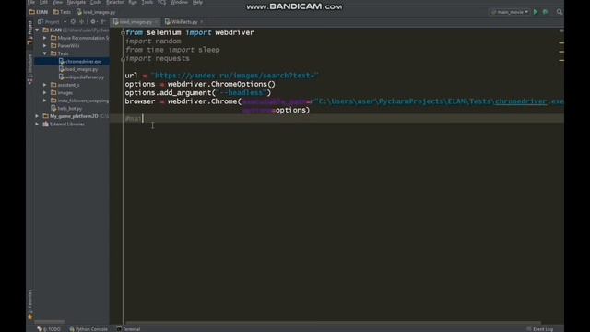Click the Favorites star icon

[x=30, y=317]
